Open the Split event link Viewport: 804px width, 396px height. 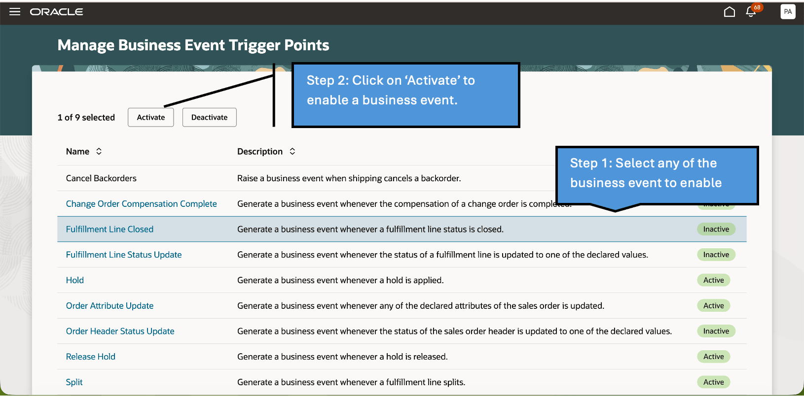[74, 382]
